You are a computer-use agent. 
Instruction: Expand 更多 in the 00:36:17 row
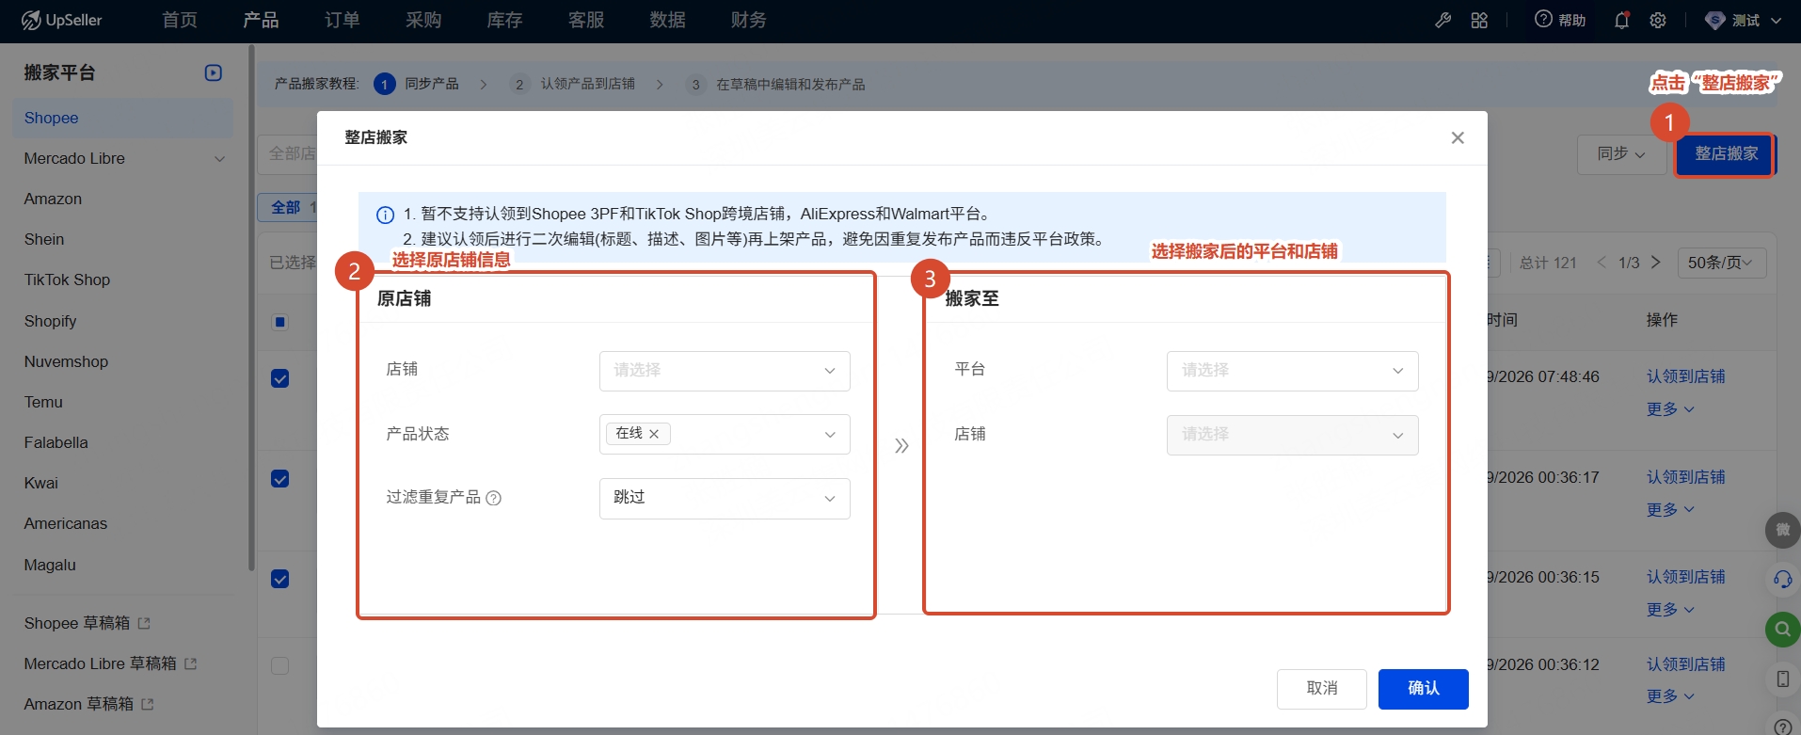click(1670, 510)
